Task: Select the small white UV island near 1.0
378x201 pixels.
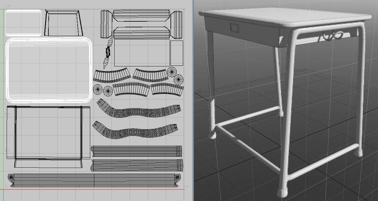Action: [x=23, y=23]
